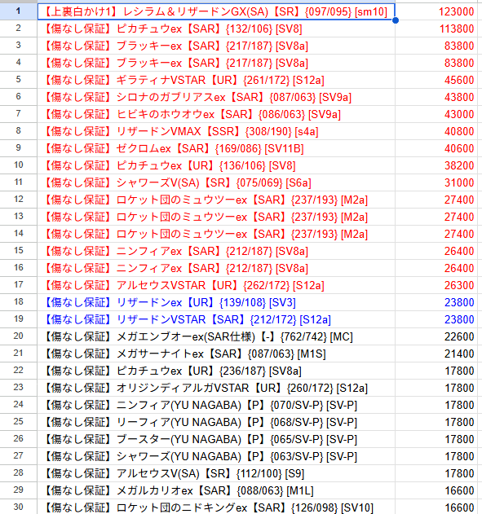Select the リザードンVSTAR SAR cell in row 19
Image resolution: width=482 pixels, height=514 pixels.
216,319
